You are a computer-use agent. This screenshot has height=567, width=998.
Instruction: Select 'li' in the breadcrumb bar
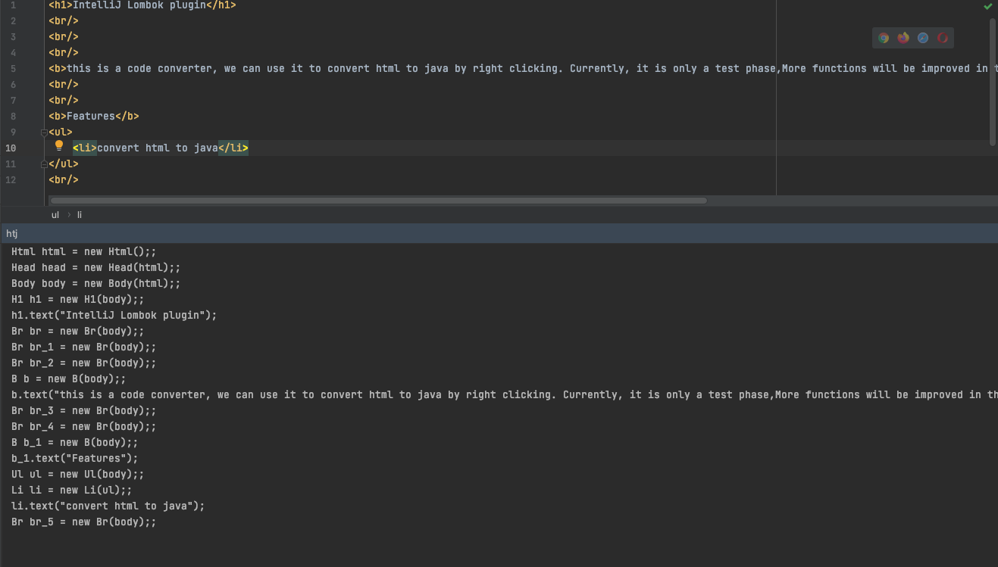80,215
